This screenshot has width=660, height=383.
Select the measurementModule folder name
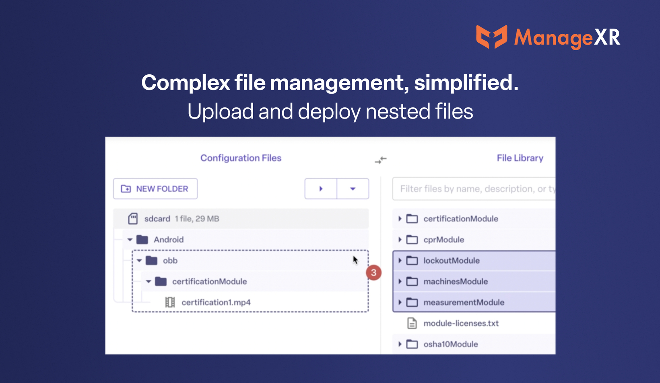[x=464, y=302]
